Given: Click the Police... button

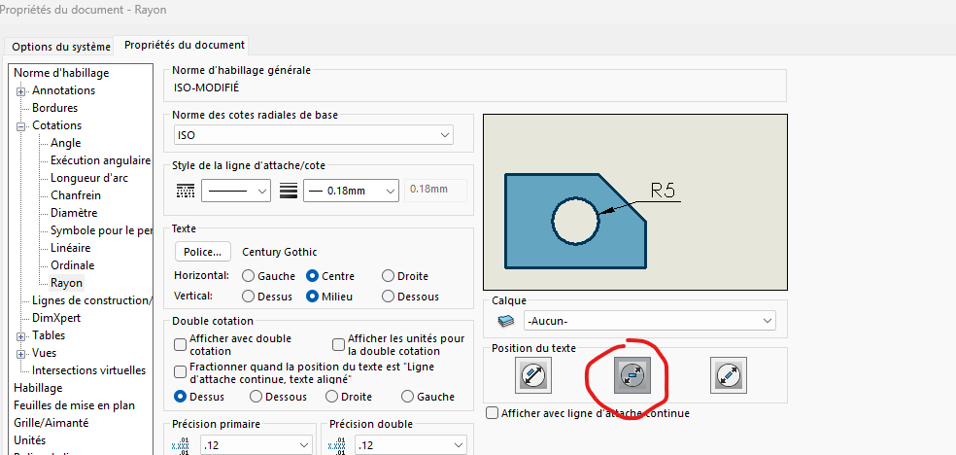Looking at the screenshot, I should tap(203, 251).
